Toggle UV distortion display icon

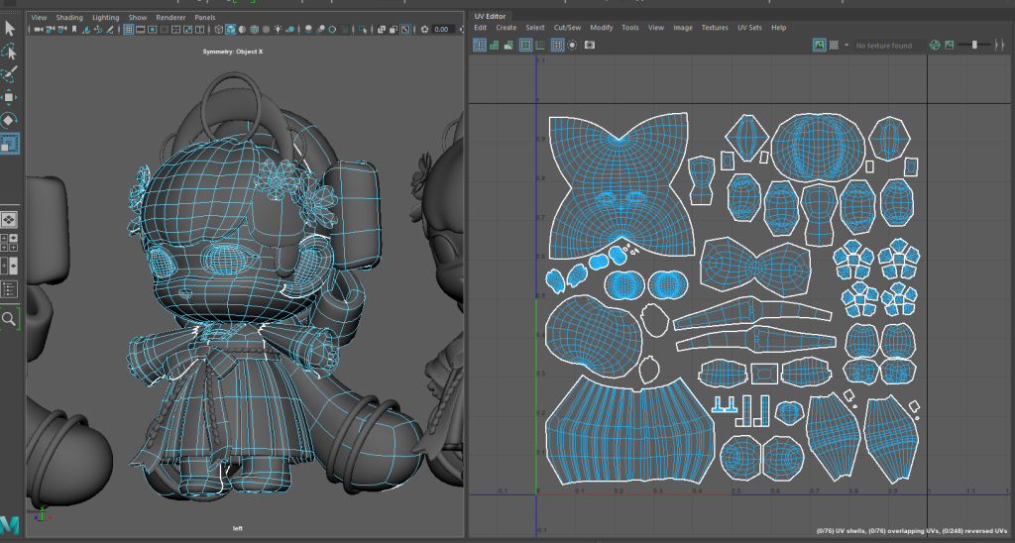click(x=508, y=45)
